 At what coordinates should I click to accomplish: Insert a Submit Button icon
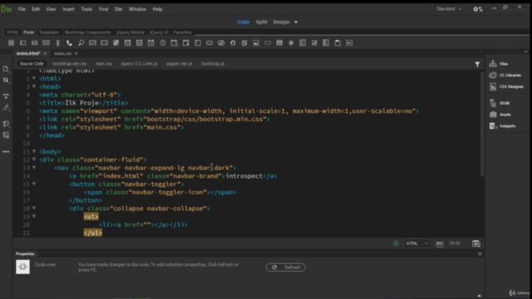coord(221,43)
